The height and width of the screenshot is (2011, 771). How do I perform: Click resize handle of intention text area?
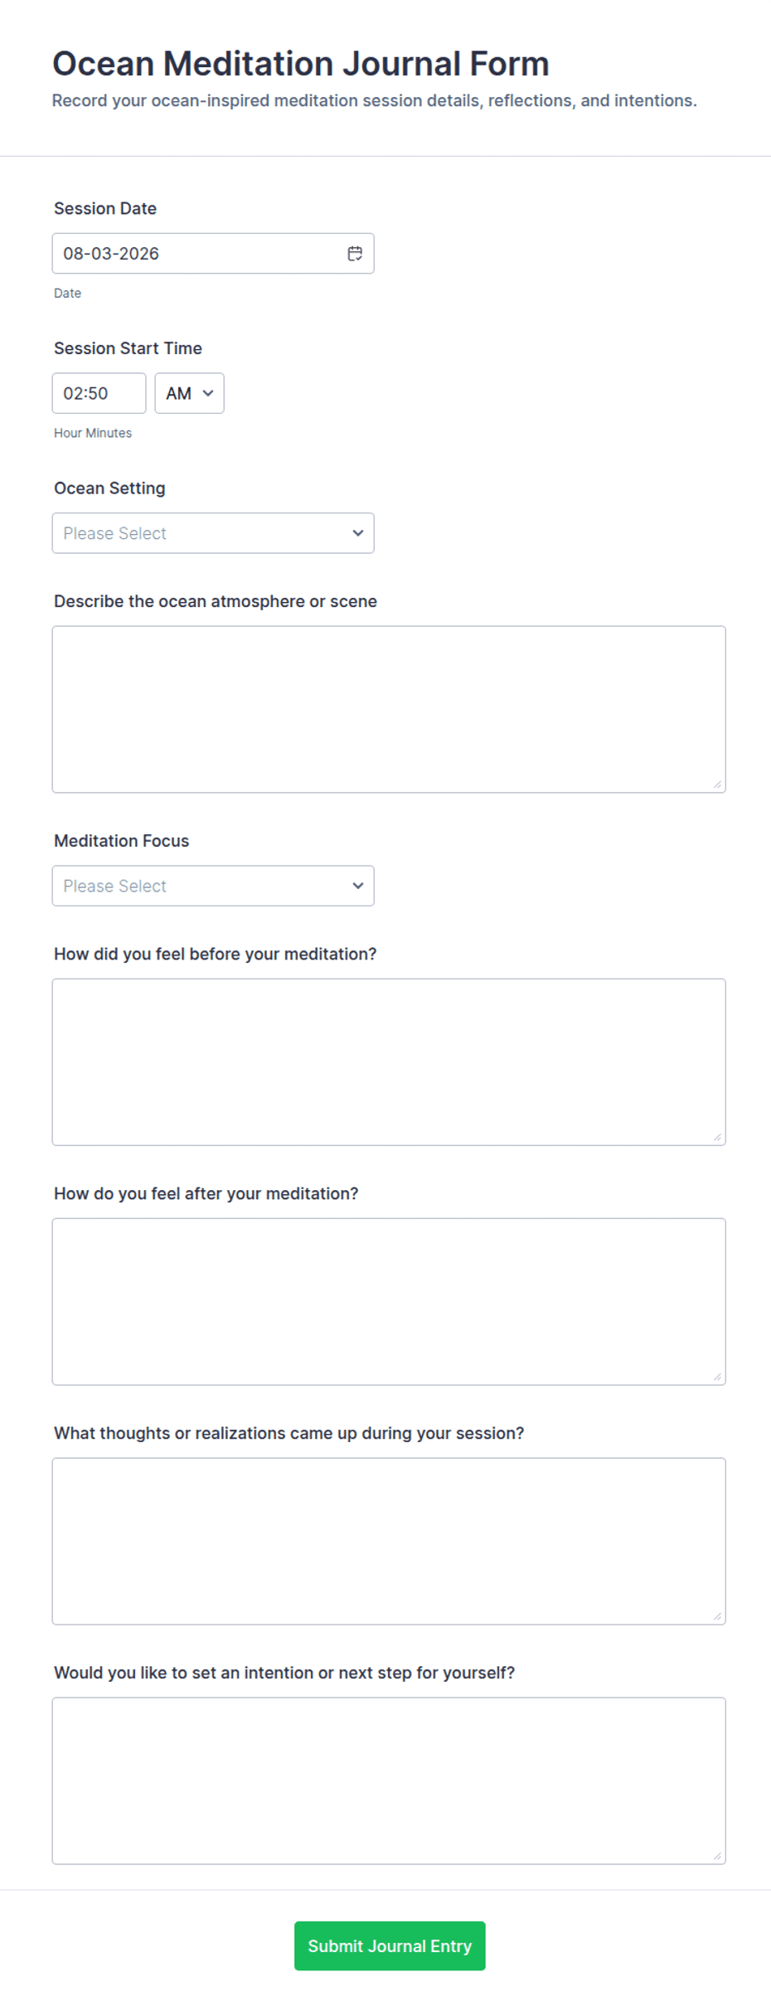(717, 1856)
